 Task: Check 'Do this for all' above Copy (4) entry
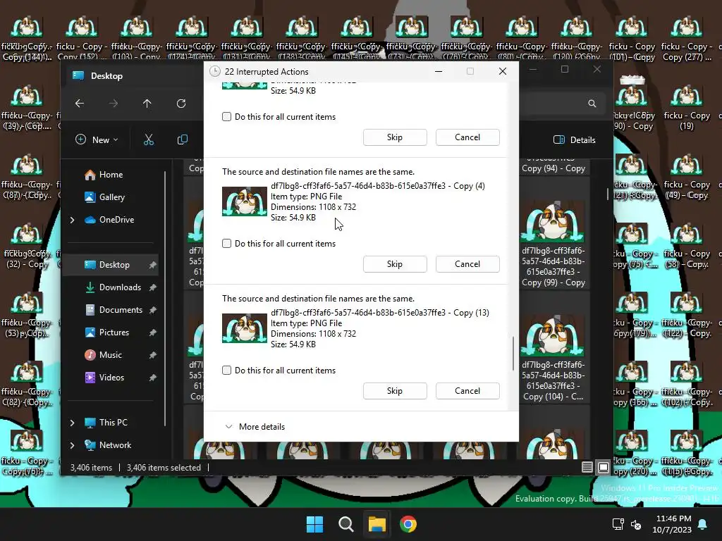coord(226,116)
